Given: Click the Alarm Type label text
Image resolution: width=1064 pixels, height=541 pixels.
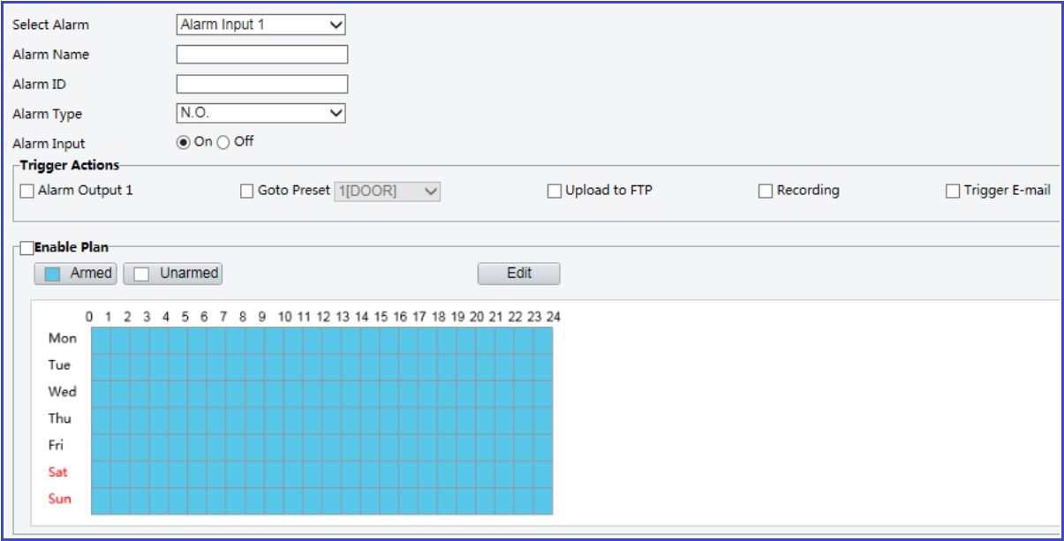Looking at the screenshot, I should [x=47, y=114].
